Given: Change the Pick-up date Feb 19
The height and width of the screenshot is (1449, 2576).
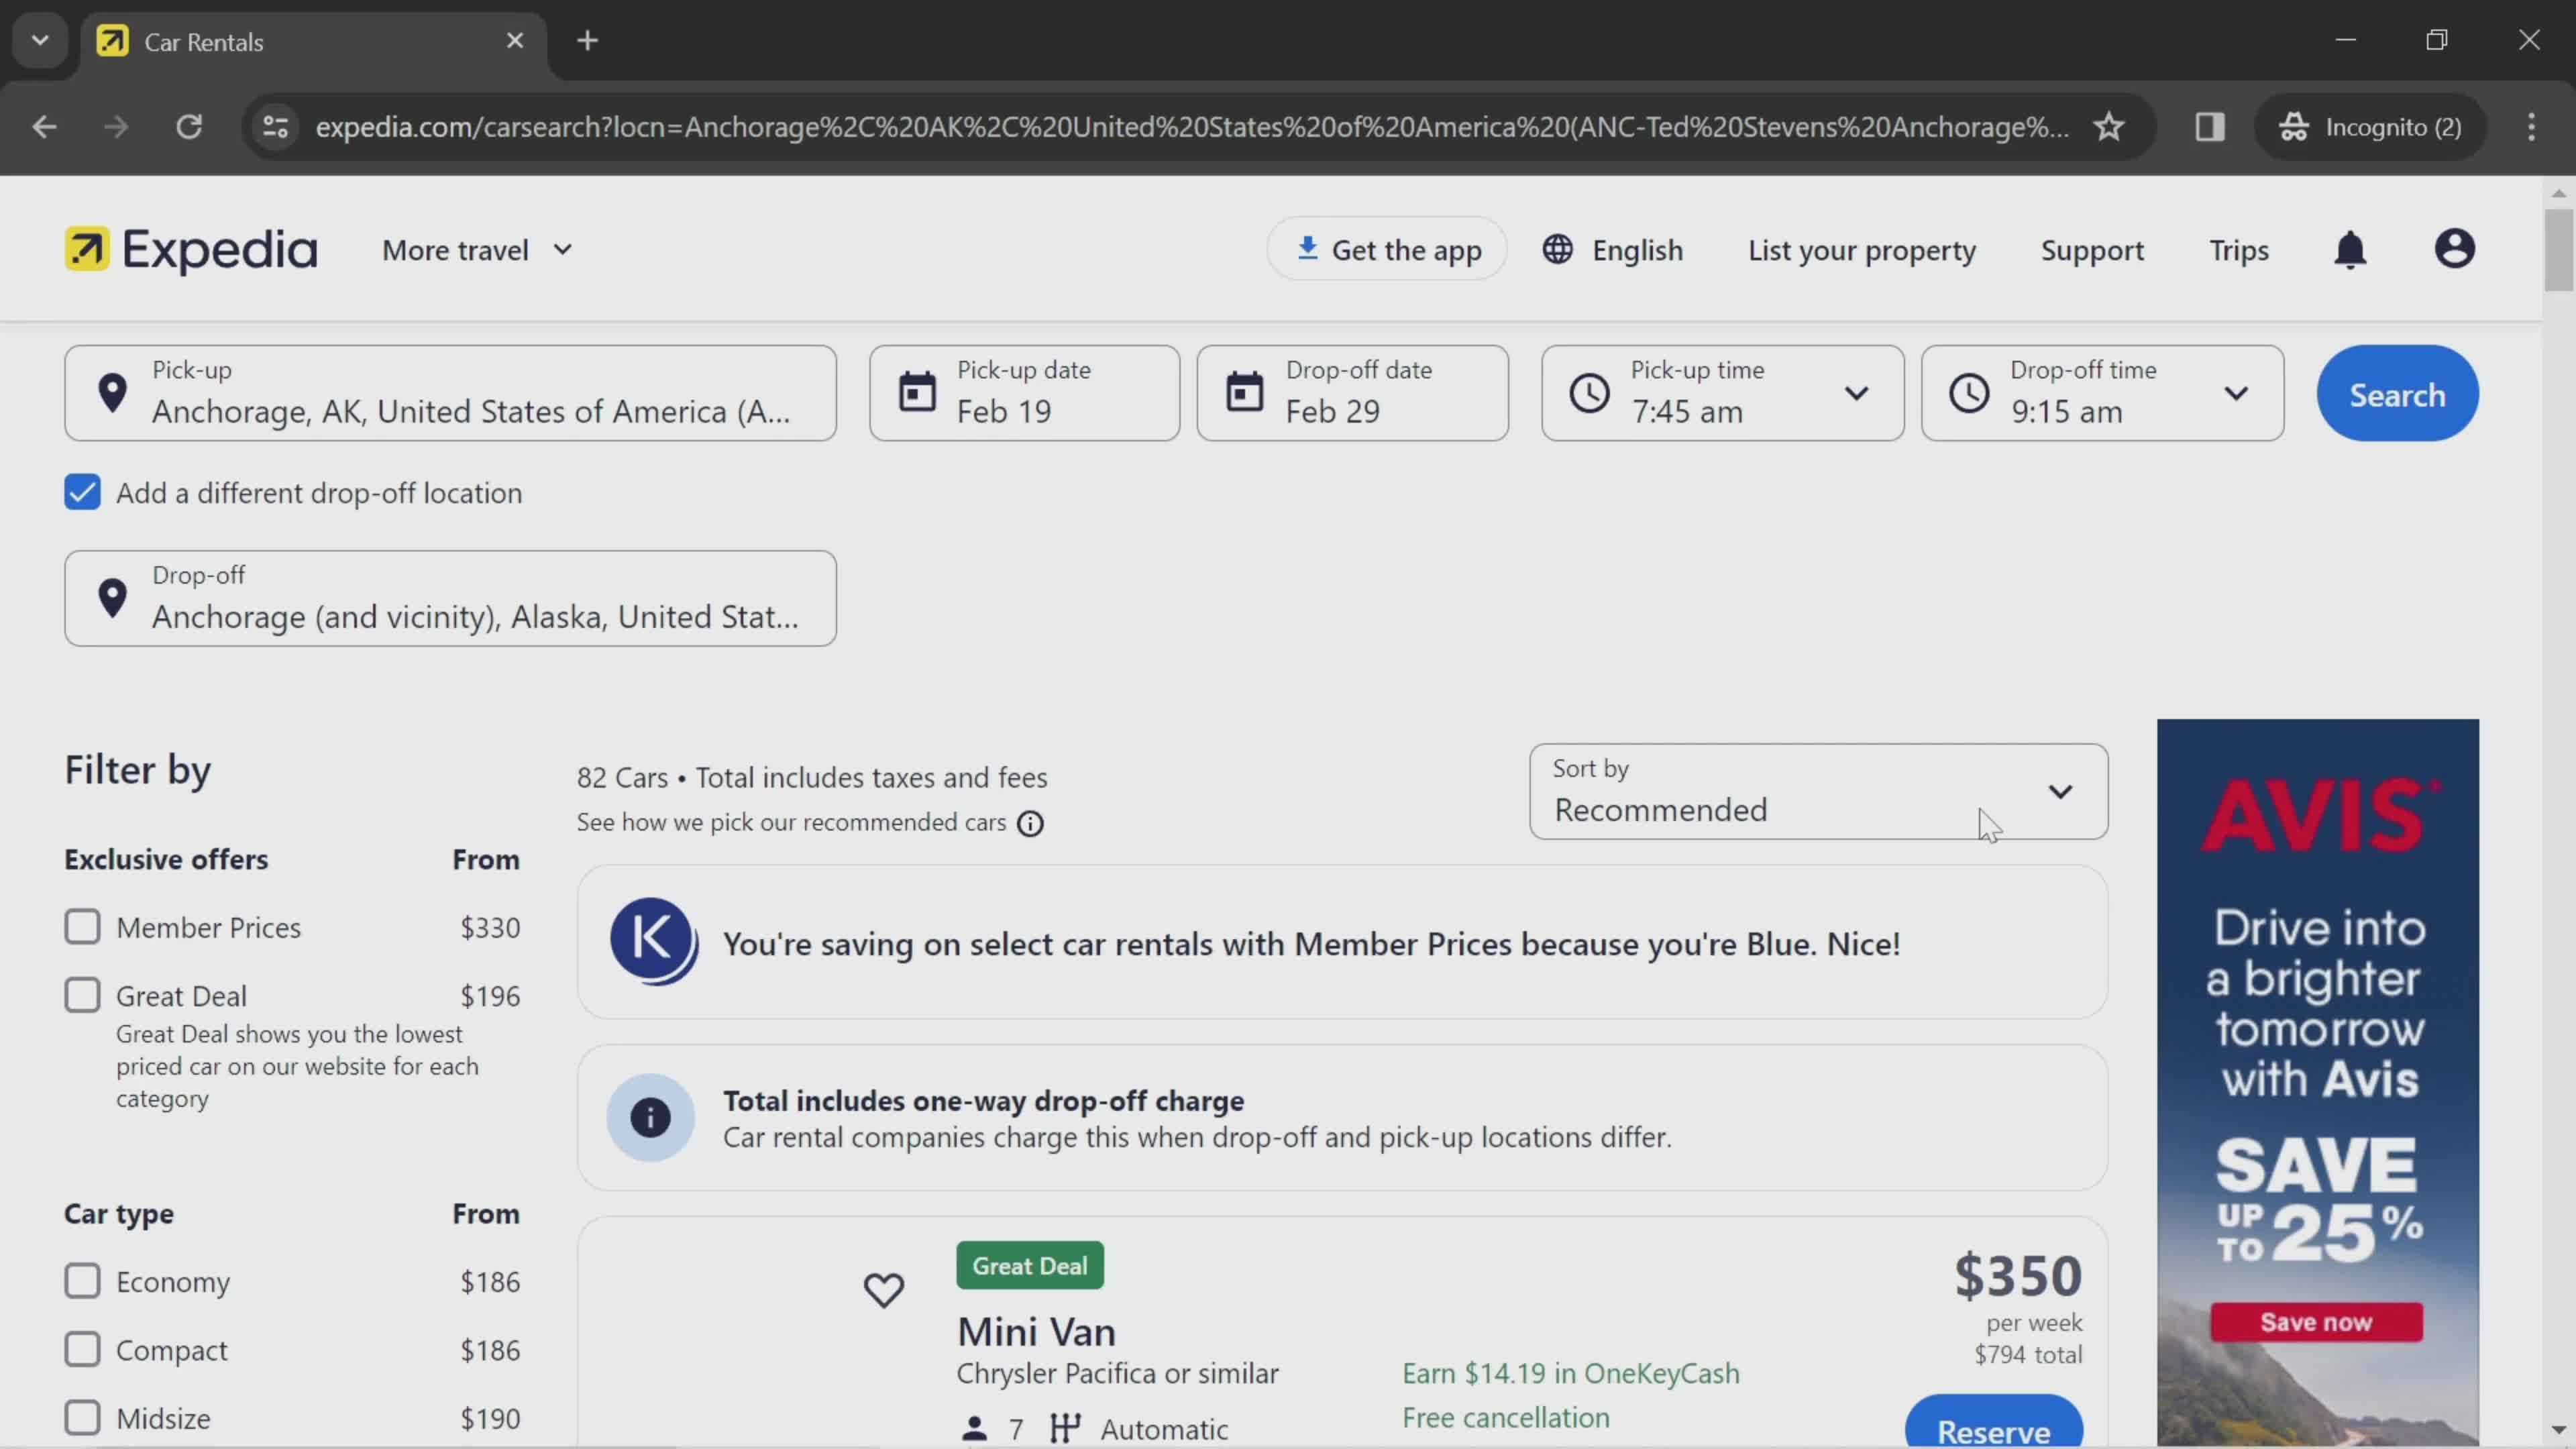Looking at the screenshot, I should coord(1024,393).
